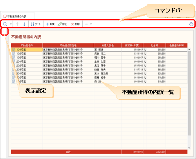
Task: Move to next row with down arrow
Action: click(24, 24)
